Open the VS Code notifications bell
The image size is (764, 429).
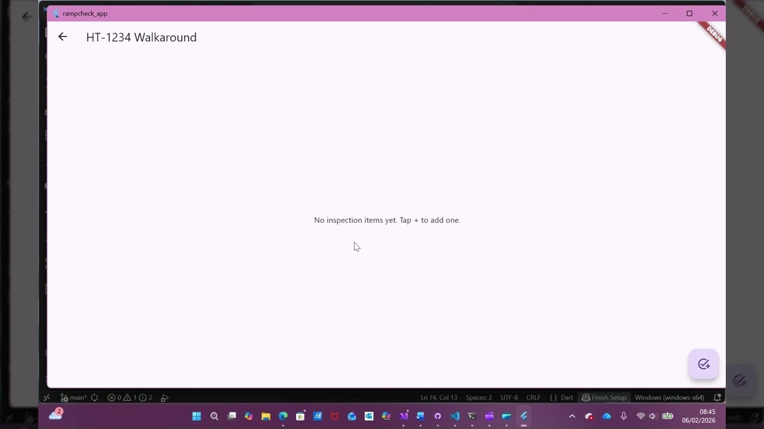coord(717,397)
